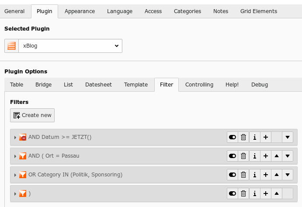This screenshot has height=207, width=302.
Task: Open the Help! tab
Action: coord(232,85)
